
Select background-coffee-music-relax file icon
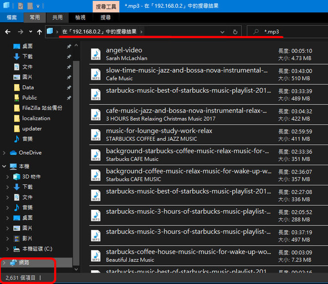click(96, 175)
